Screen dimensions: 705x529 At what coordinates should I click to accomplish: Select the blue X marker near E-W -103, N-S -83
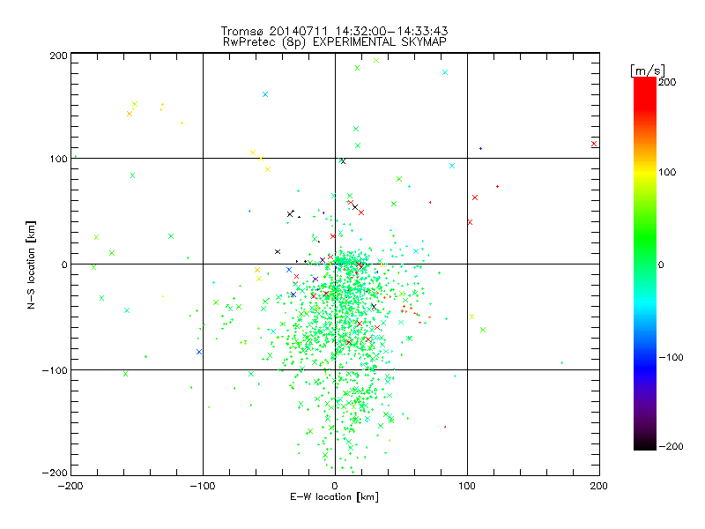199,352
